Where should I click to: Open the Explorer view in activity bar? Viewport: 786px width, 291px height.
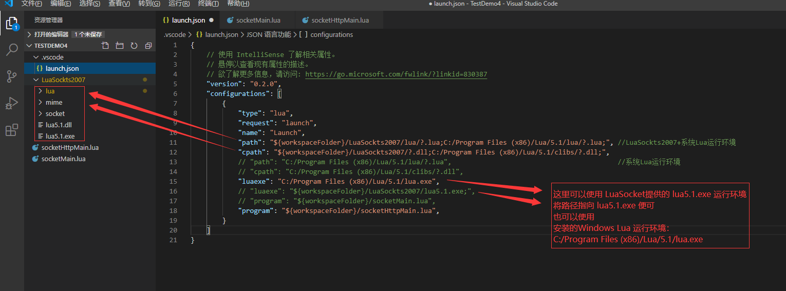[11, 24]
